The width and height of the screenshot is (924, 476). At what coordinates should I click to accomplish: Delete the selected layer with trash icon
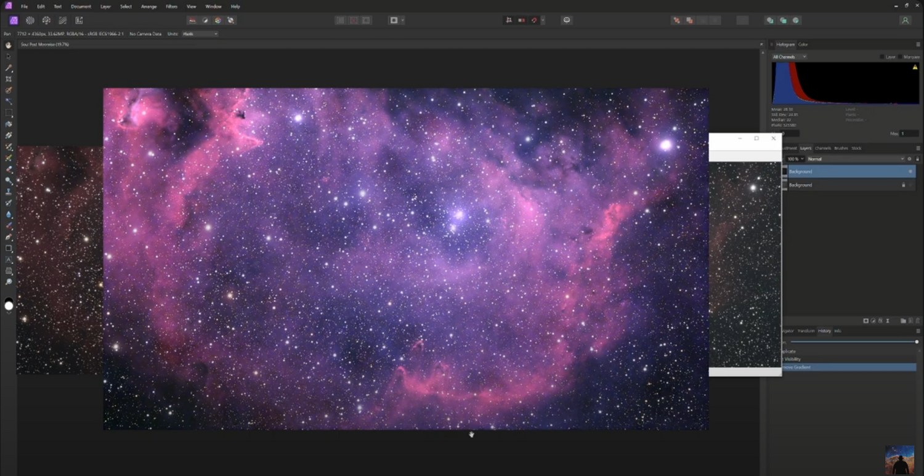tap(917, 321)
